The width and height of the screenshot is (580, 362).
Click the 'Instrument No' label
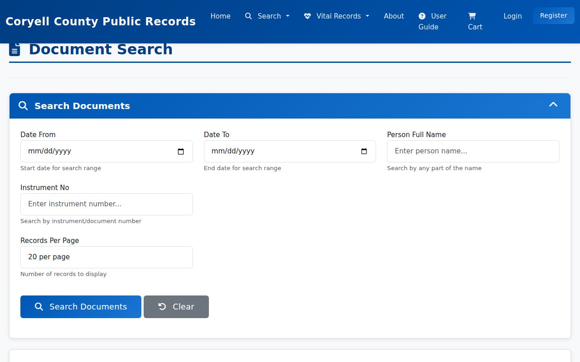pyautogui.click(x=45, y=188)
